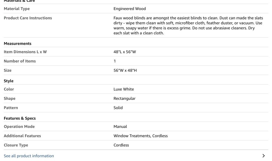Select the Measurements section heading

[17, 43]
